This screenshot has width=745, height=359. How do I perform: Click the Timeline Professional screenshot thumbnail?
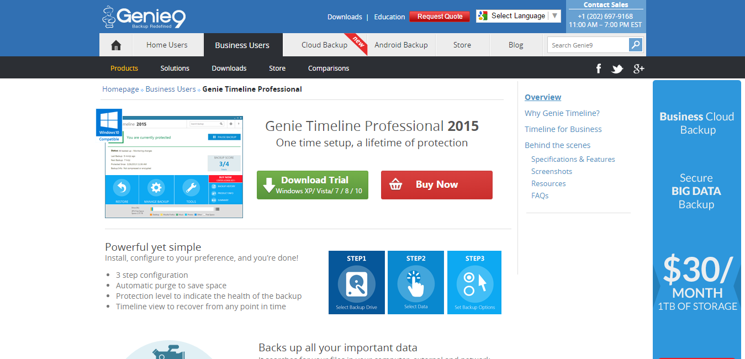point(174,167)
